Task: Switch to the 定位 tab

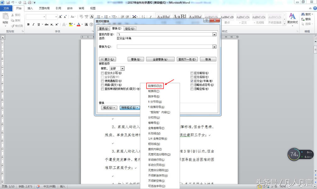Action: 130,29
